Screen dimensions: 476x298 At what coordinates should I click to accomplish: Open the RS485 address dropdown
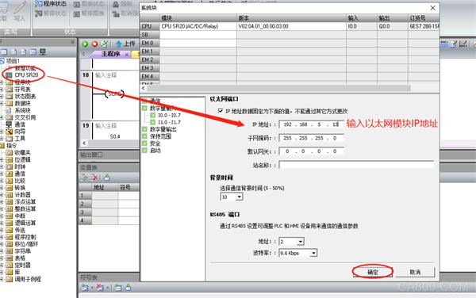click(300, 242)
